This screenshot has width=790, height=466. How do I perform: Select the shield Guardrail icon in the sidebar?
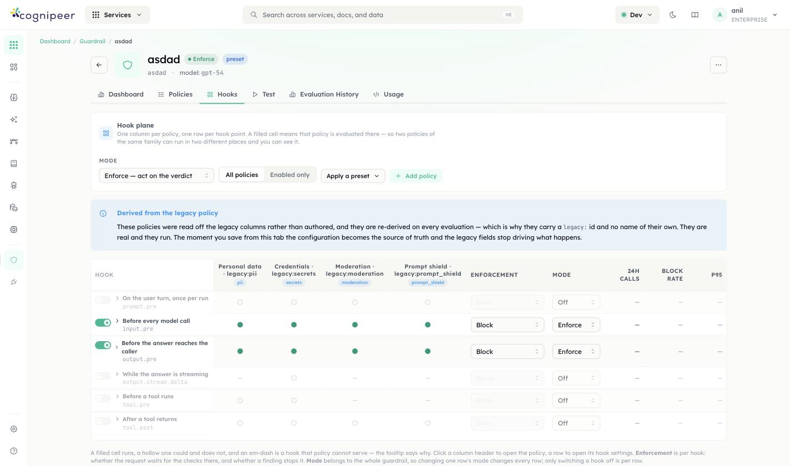(x=14, y=260)
